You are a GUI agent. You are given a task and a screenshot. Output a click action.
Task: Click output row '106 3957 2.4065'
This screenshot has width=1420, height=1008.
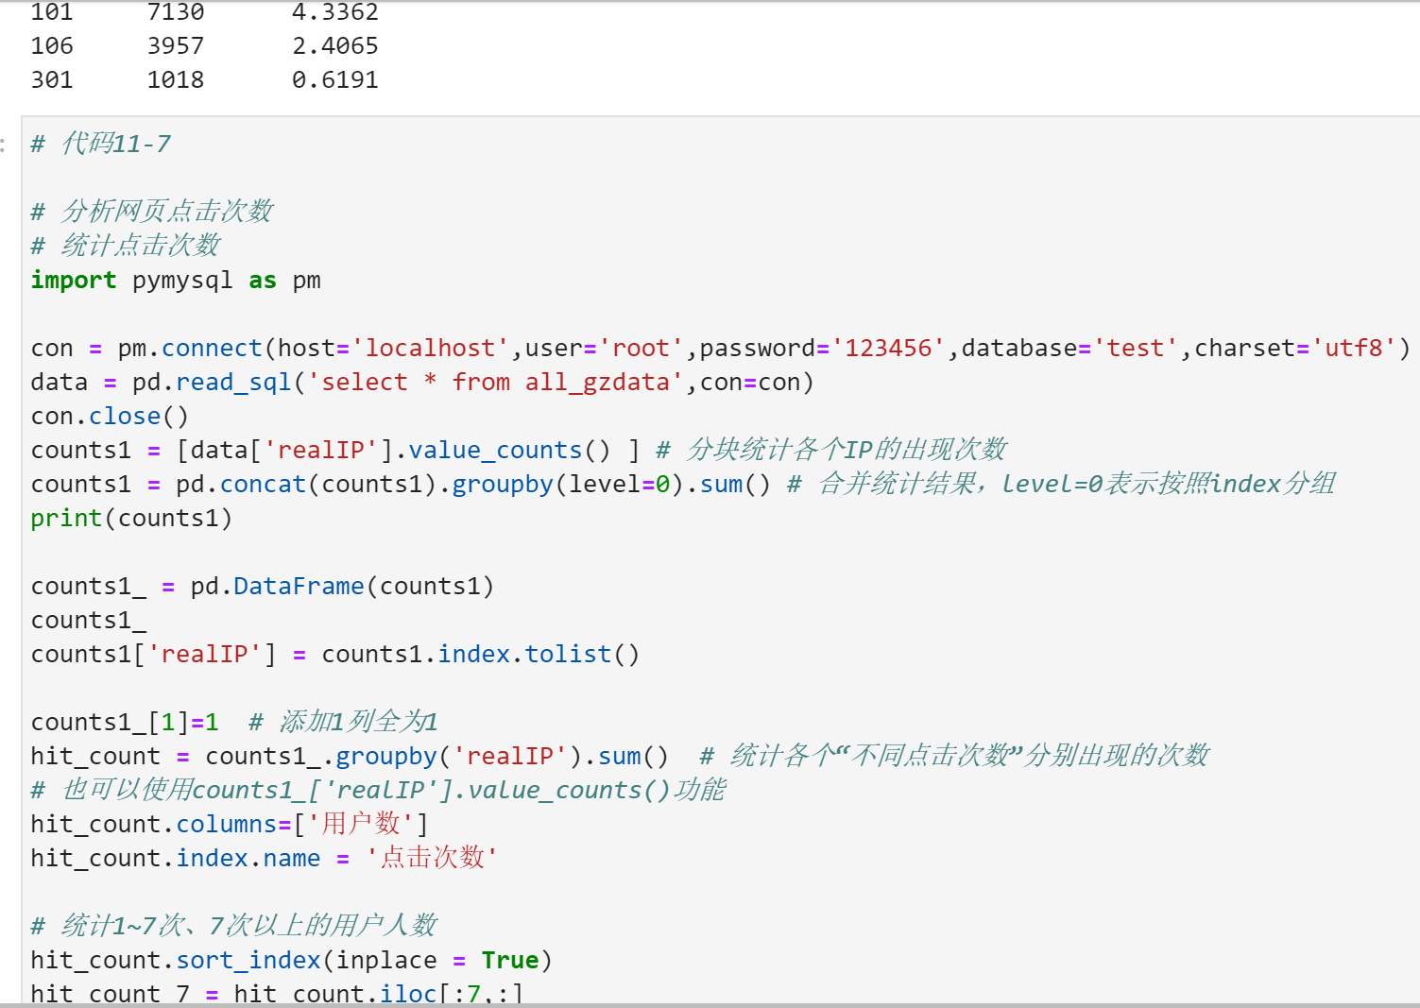click(x=204, y=46)
